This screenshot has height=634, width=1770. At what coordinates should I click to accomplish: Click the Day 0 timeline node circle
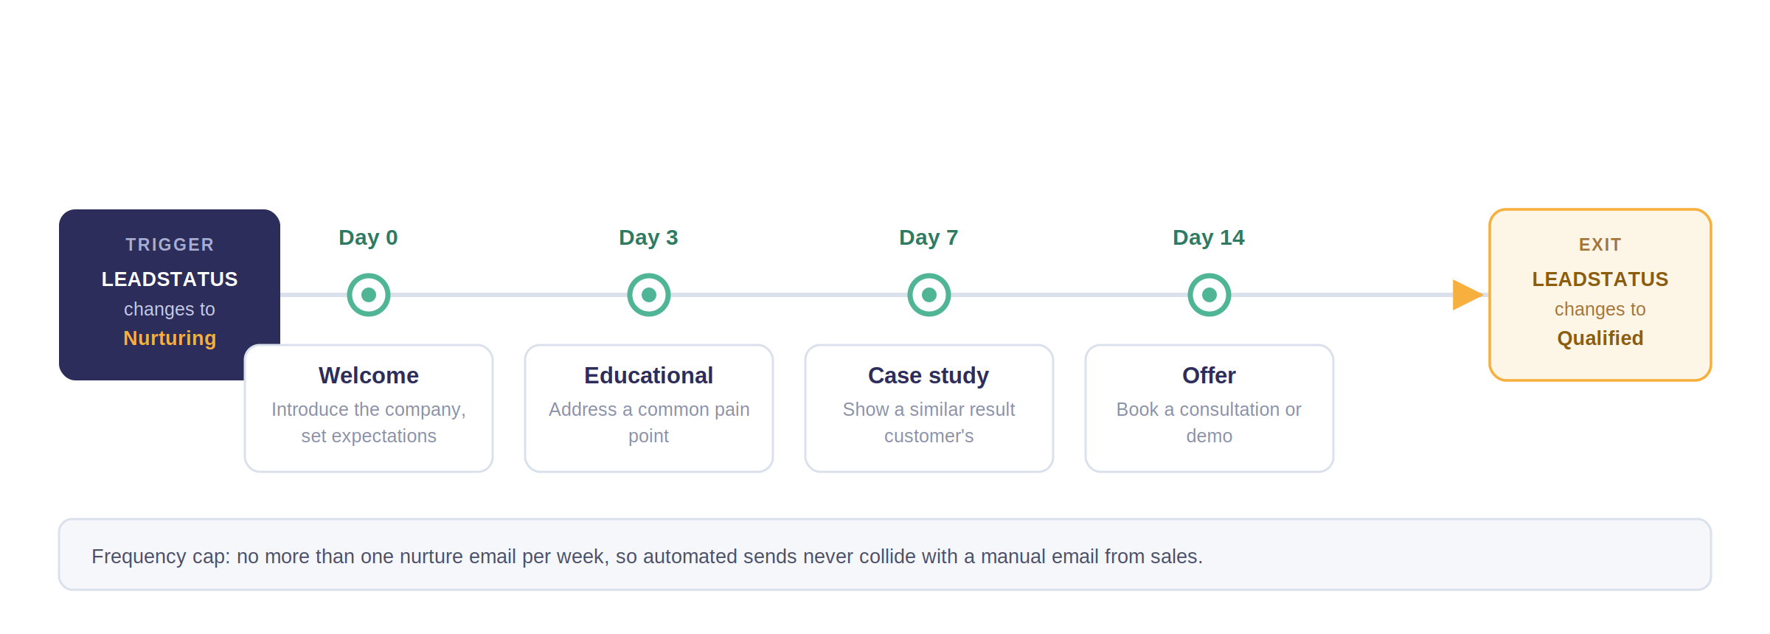(x=369, y=295)
